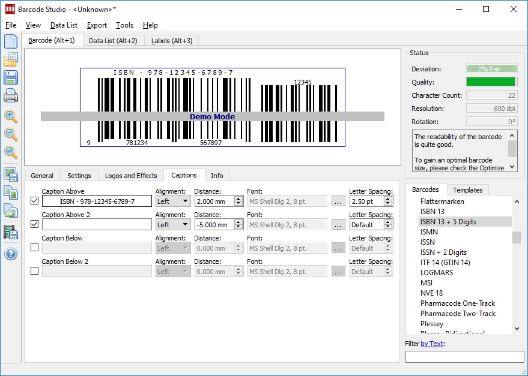Viewport: 528px width, 376px height.
Task: Click the film strip export icon
Action: coord(11,231)
